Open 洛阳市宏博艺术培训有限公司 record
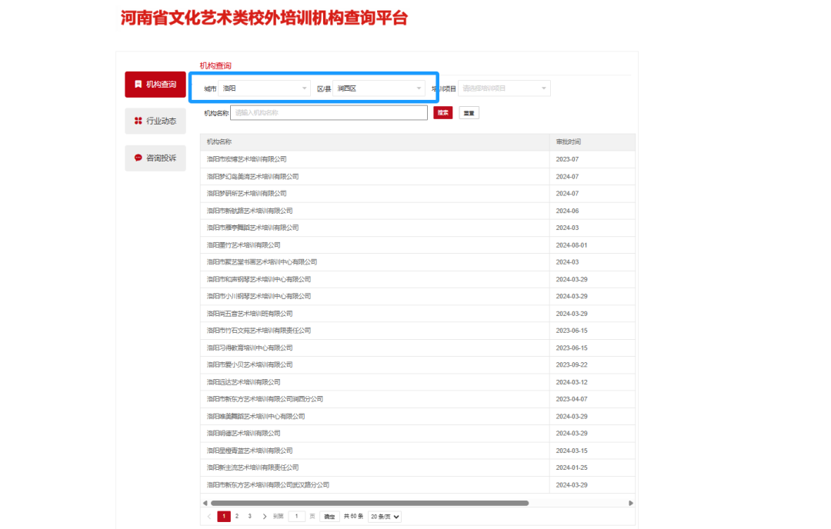831x529 pixels. (248, 159)
